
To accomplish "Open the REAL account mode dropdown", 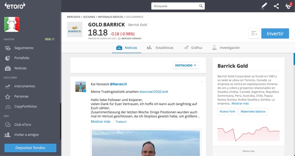I will click(49, 39).
